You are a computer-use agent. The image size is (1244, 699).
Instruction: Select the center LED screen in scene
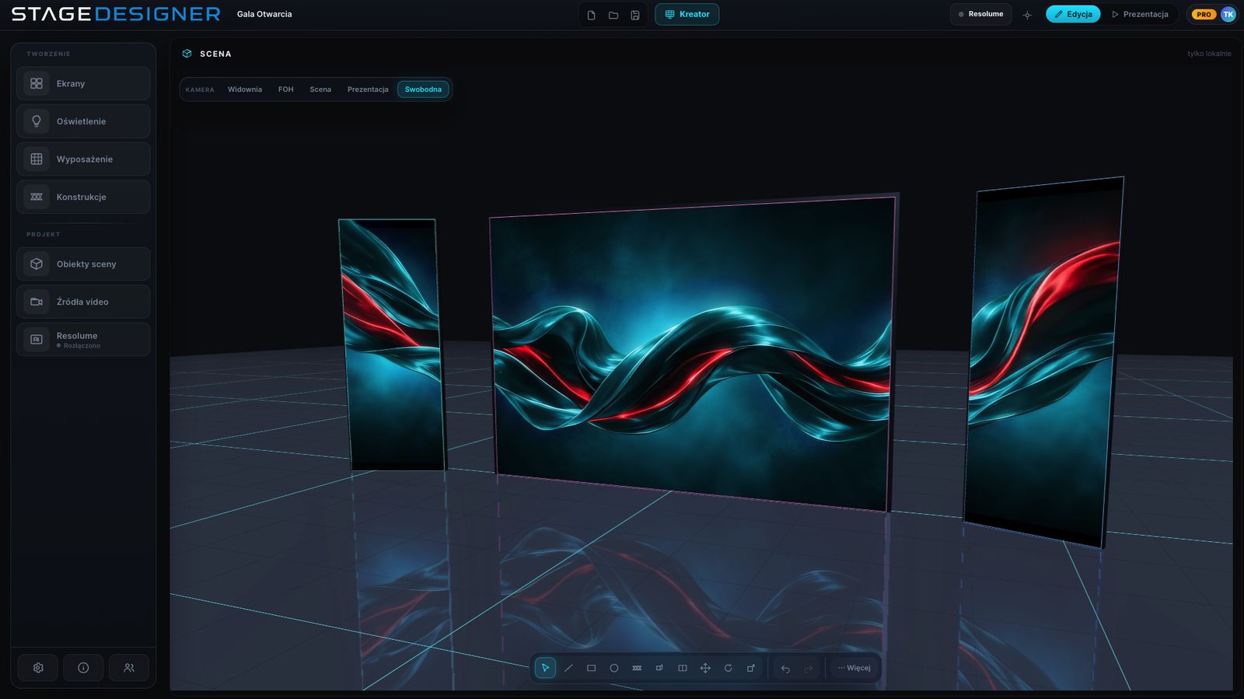coord(694,354)
